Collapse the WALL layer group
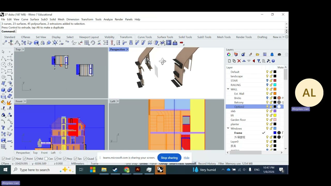331x186 pixels. [x=228, y=89]
